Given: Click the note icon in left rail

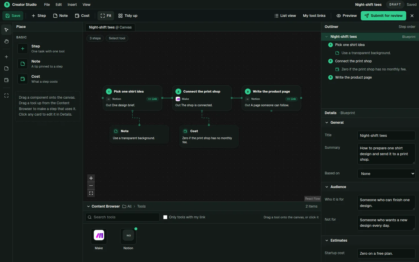Looking at the screenshot, I should pyautogui.click(x=6, y=68).
